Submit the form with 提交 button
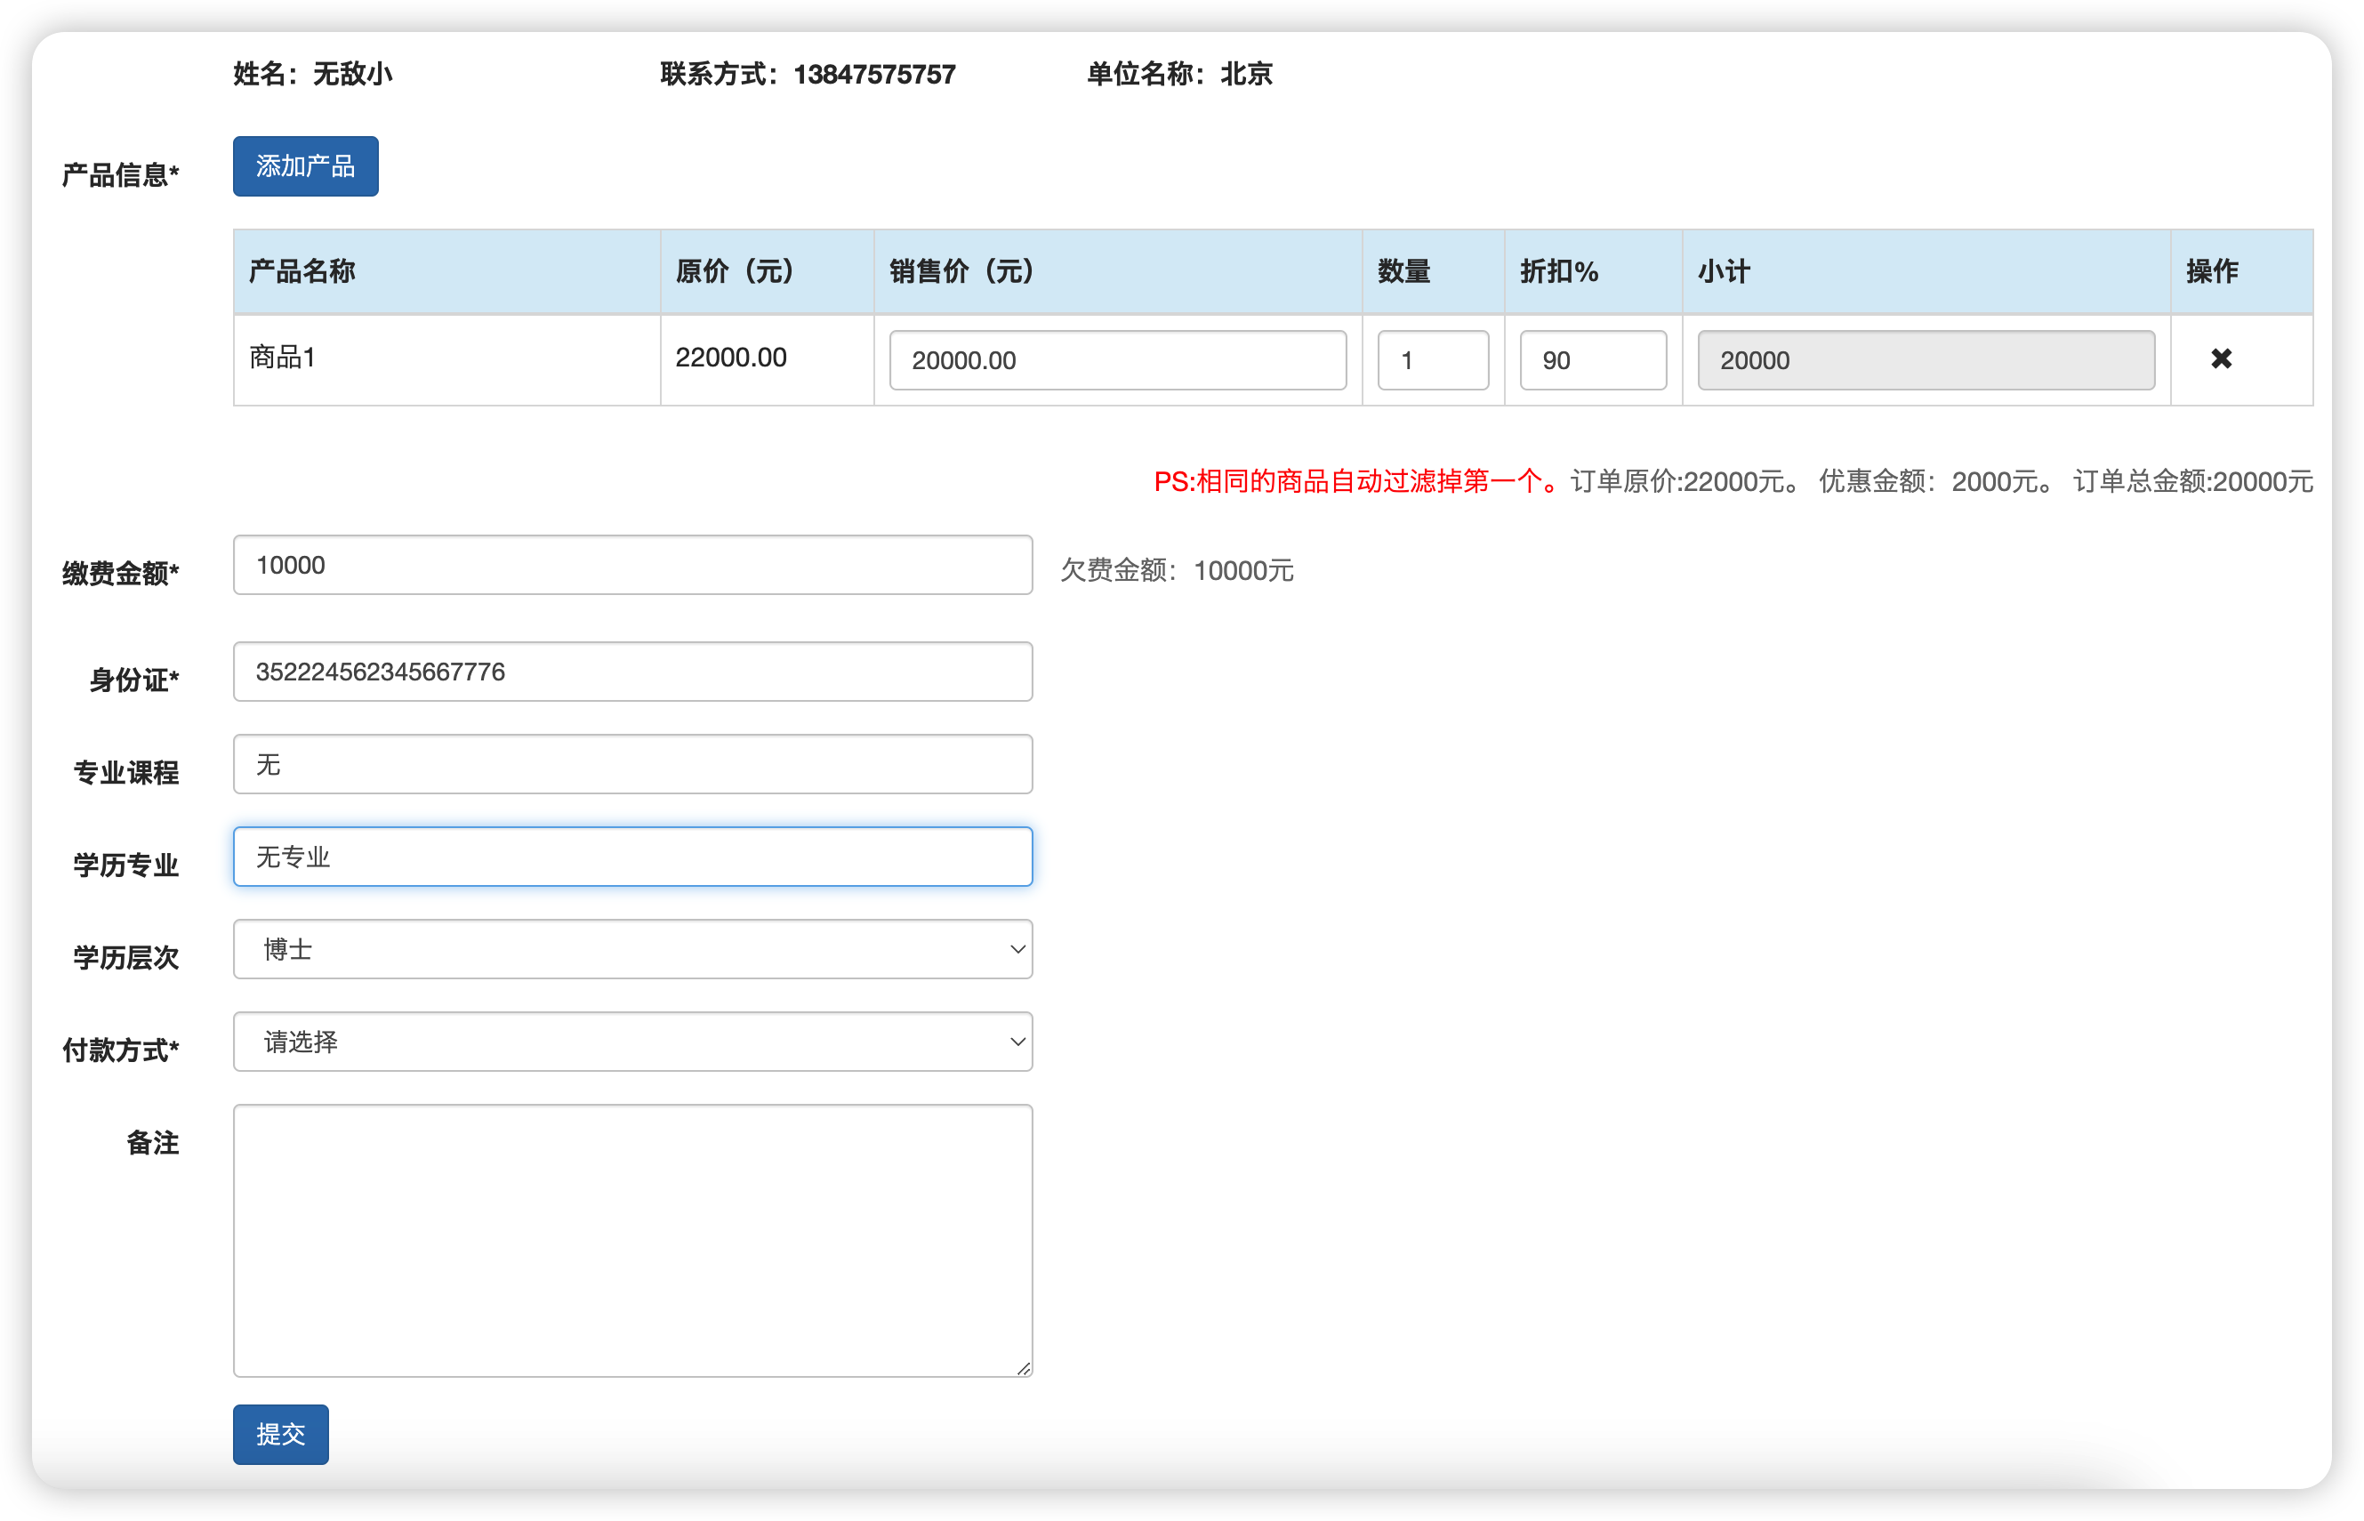This screenshot has height=1521, width=2364. (x=280, y=1433)
